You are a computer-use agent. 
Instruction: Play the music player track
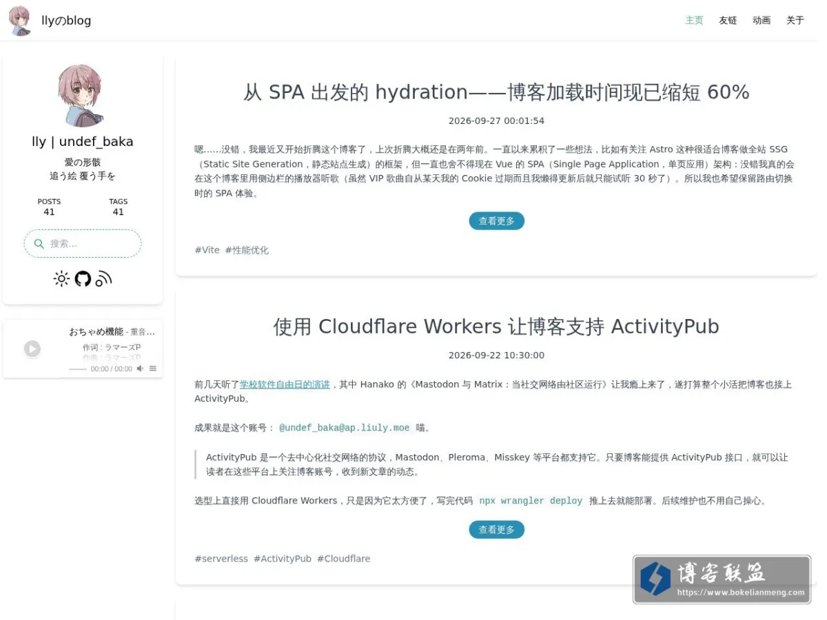32,349
